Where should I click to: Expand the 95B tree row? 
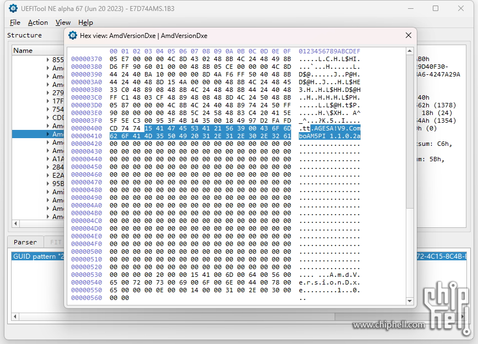48,184
